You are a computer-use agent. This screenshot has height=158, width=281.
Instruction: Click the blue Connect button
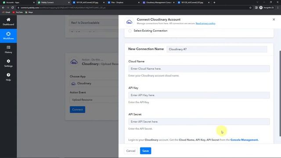[77, 109]
